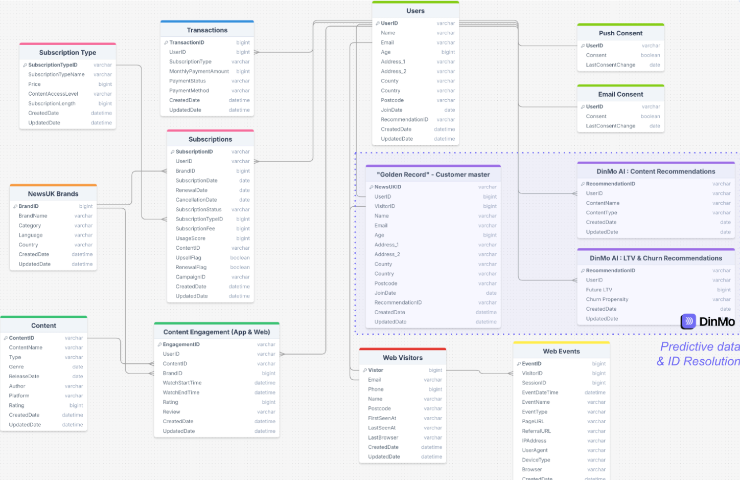Select the NewsUK Brands table header
This screenshot has height=480, width=740.
point(53,194)
